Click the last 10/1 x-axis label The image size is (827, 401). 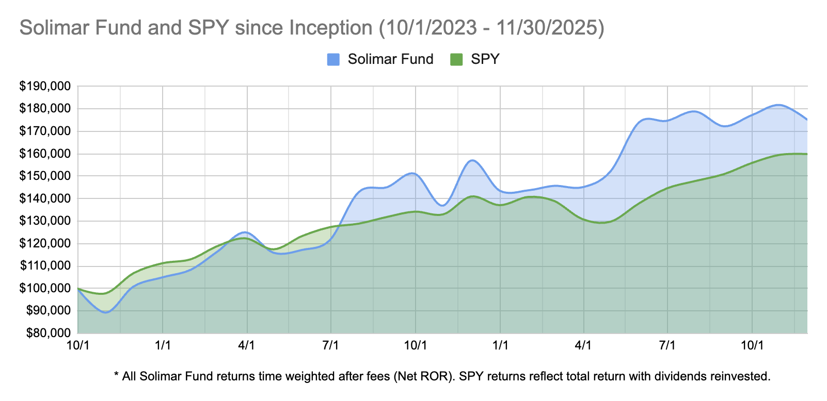(x=752, y=345)
